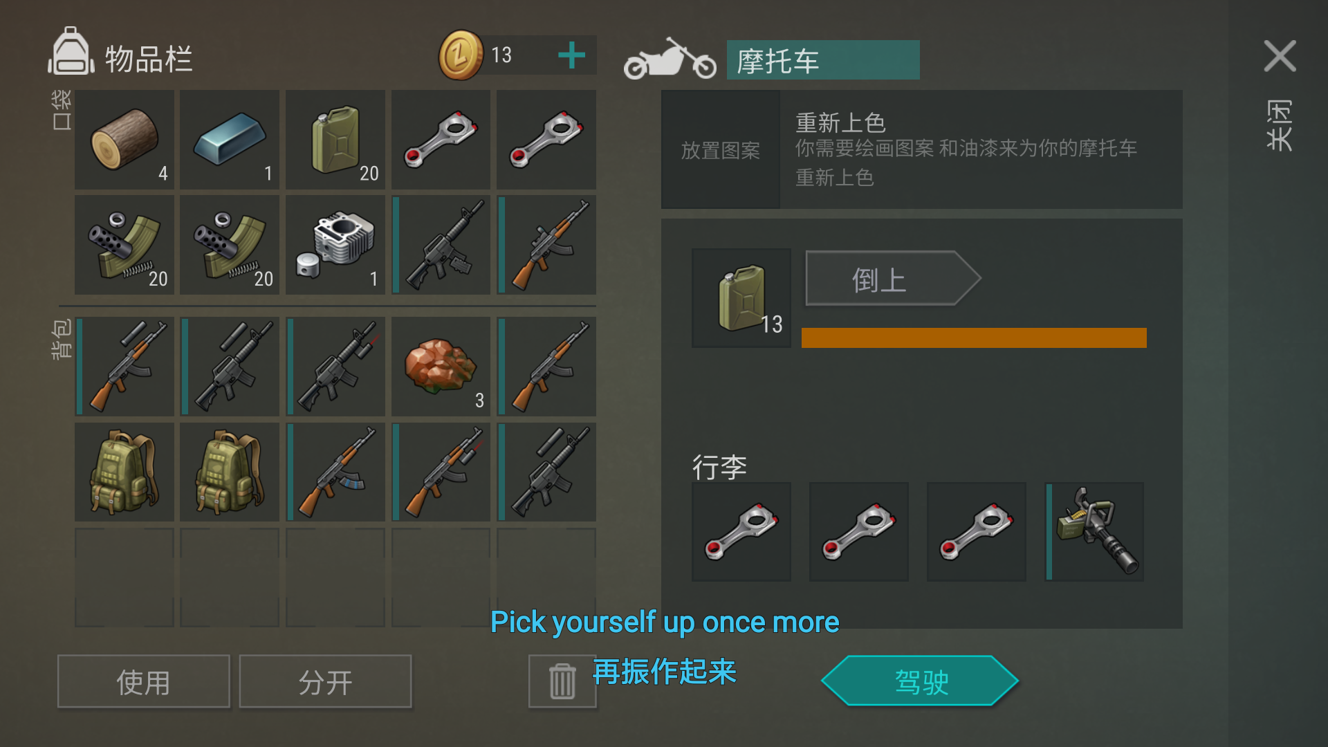
Task: Select the gas canister with 20 count
Action: pos(335,139)
